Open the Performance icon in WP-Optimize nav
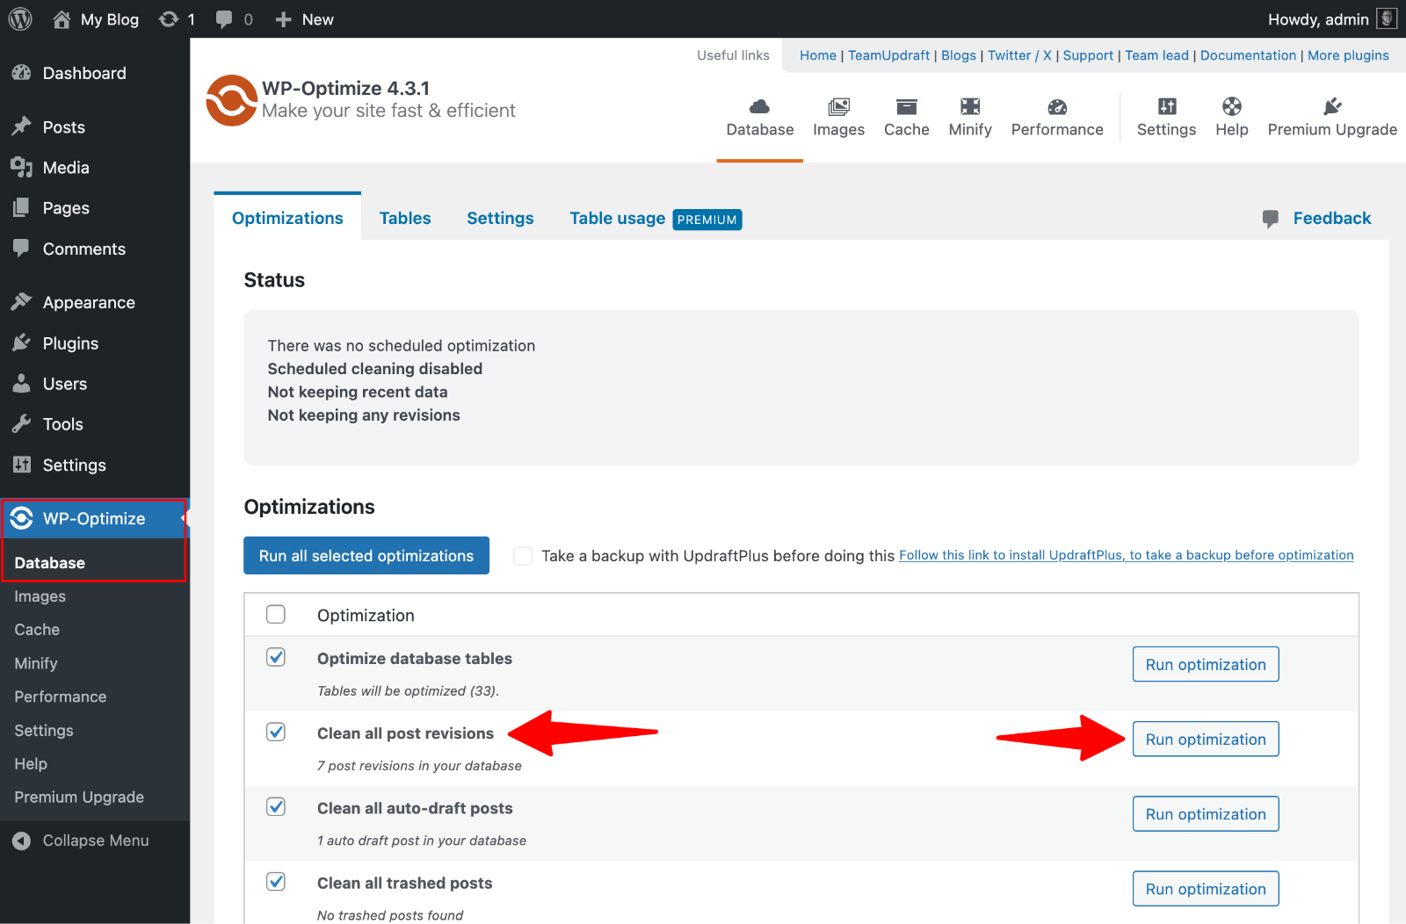This screenshot has width=1406, height=924. pyautogui.click(x=1056, y=106)
